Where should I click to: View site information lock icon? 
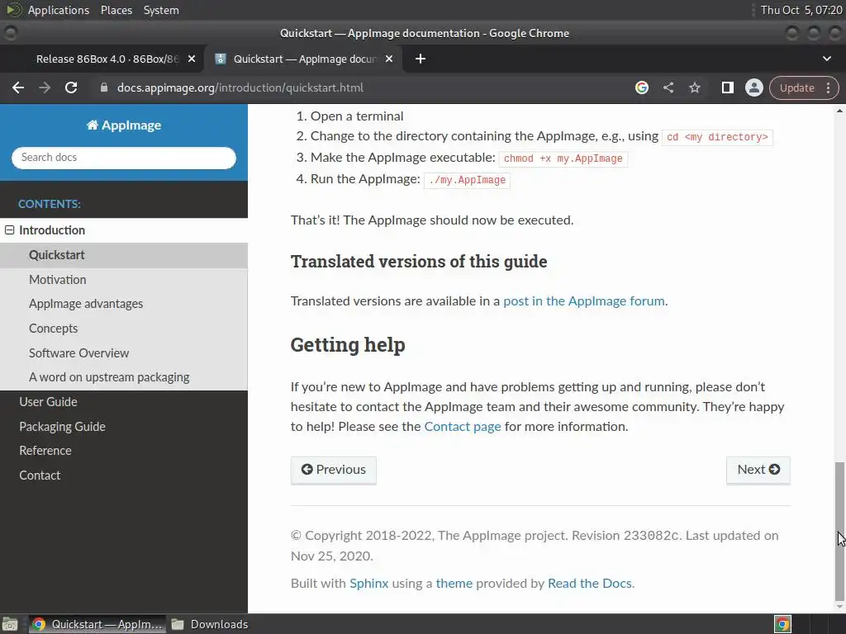point(104,88)
